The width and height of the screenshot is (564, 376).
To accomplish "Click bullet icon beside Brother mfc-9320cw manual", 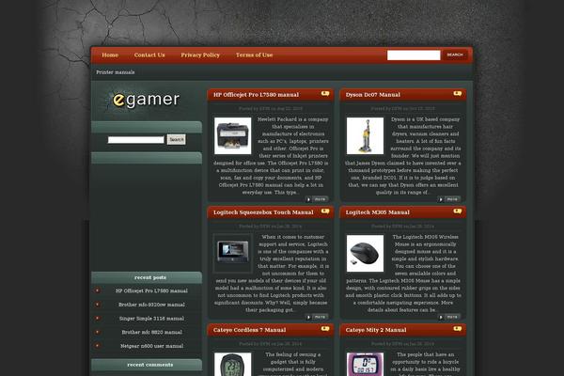I will coord(97,305).
